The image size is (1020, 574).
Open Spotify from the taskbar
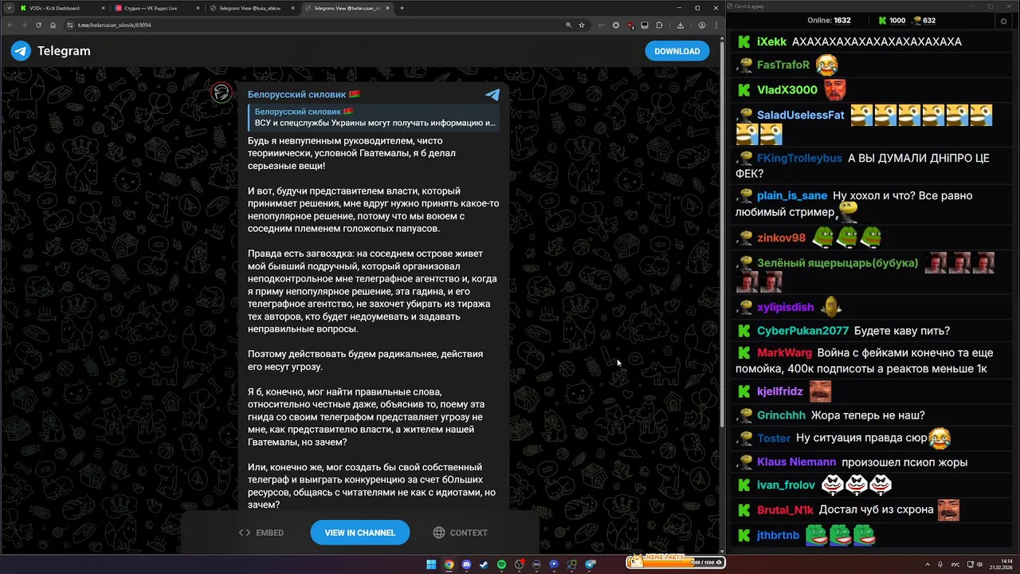501,564
